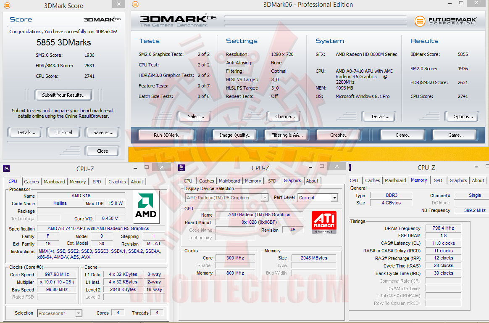This screenshot has width=489, height=323.
Task: Open the Image Quality tool
Action: tap(235, 135)
